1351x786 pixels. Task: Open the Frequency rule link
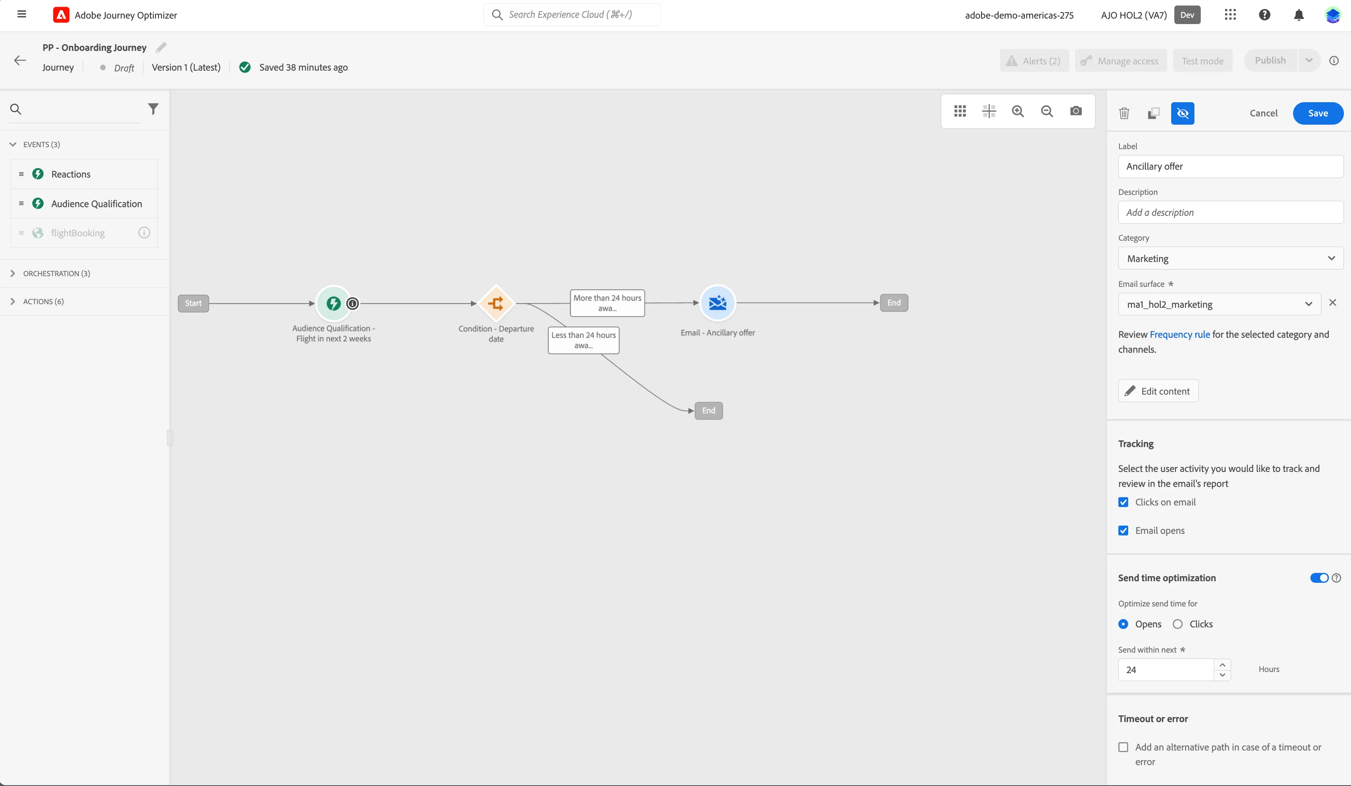(x=1179, y=334)
